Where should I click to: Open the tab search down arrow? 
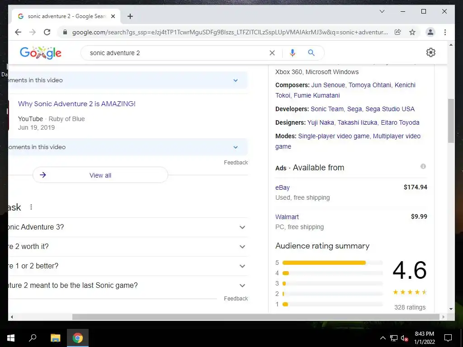click(x=382, y=11)
